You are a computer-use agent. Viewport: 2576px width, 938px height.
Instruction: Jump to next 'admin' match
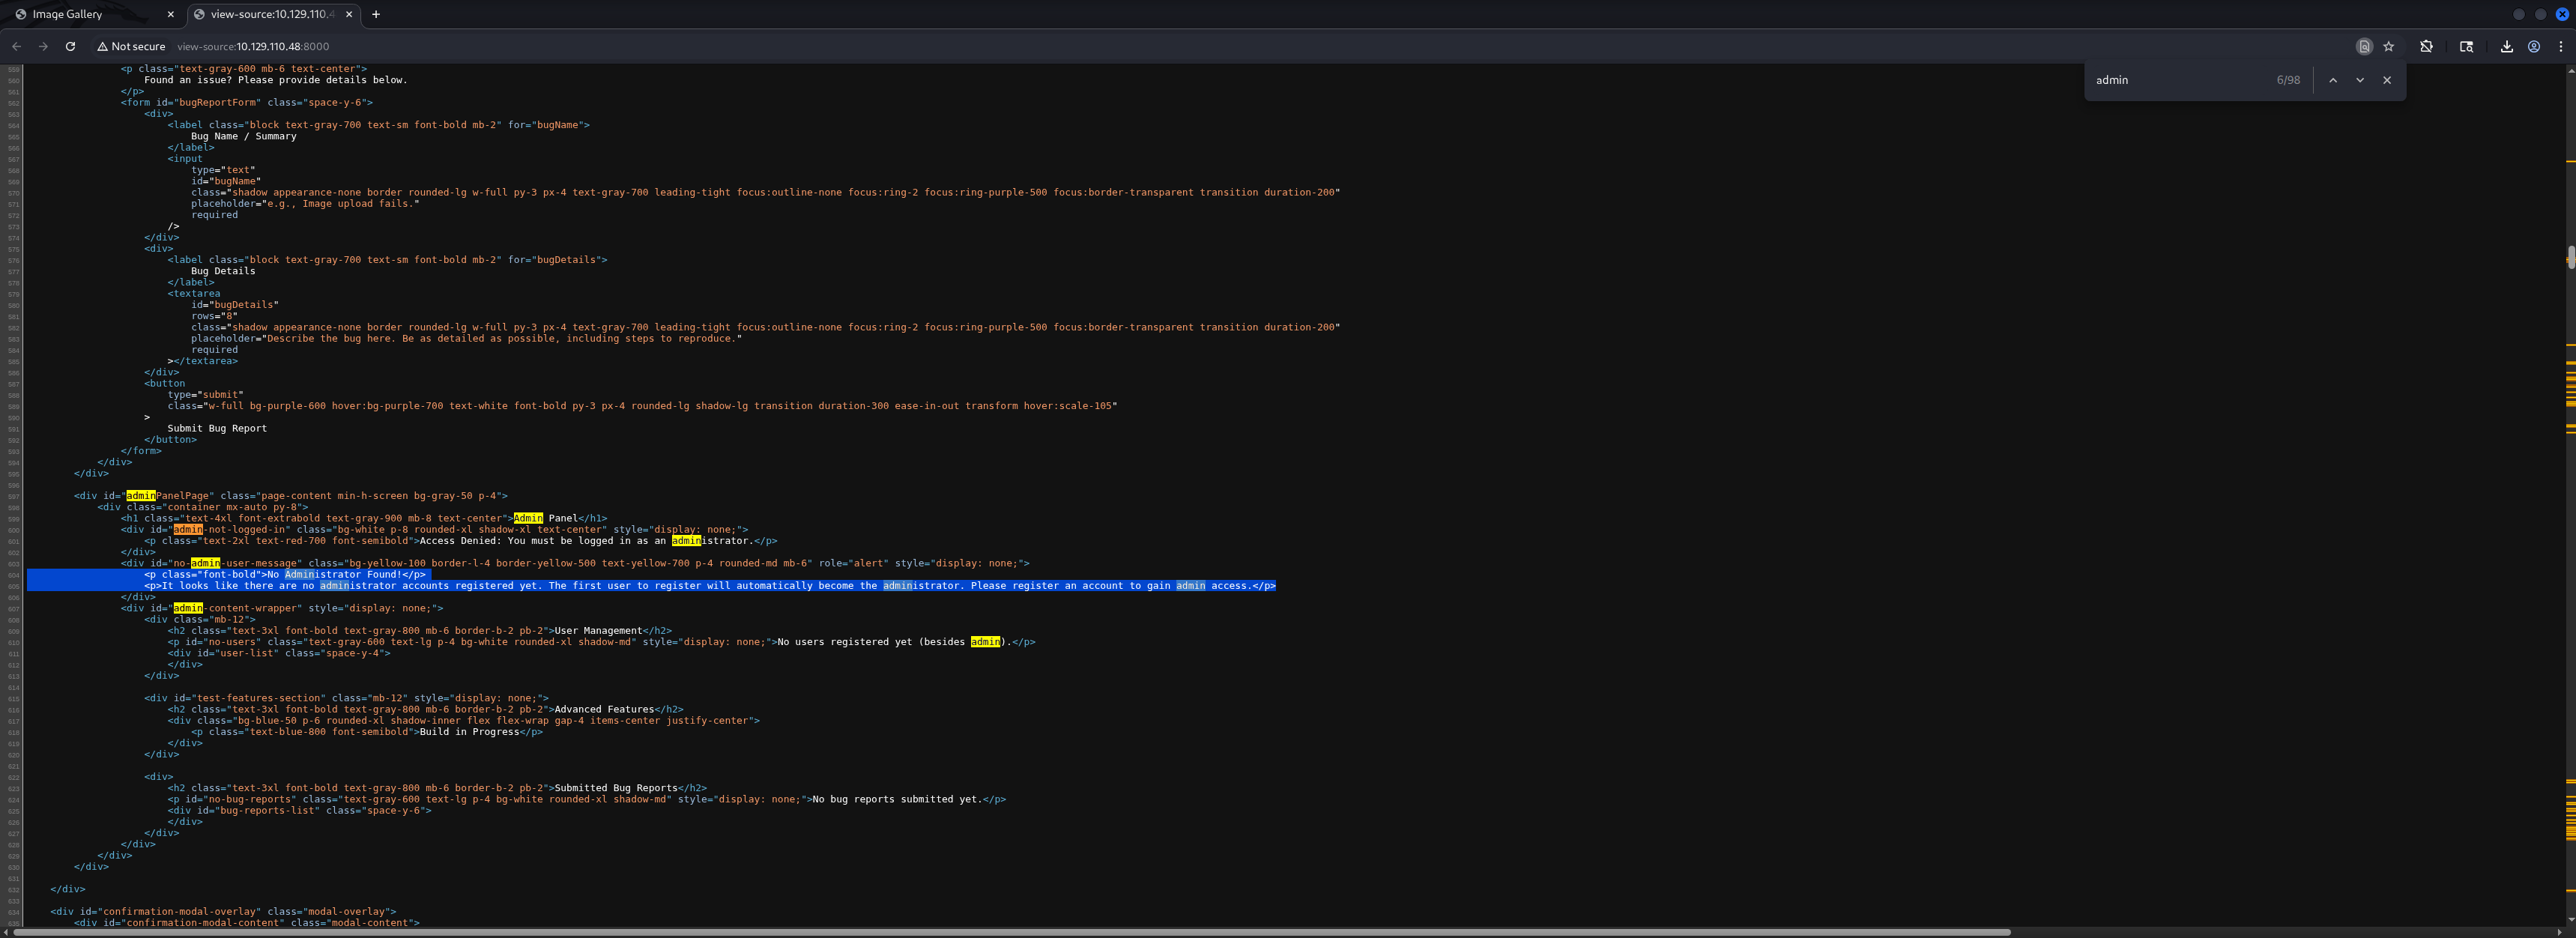coord(2360,80)
